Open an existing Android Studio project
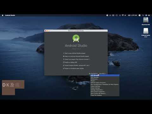Viewport: 152px width, 114px height. (x=77, y=56)
